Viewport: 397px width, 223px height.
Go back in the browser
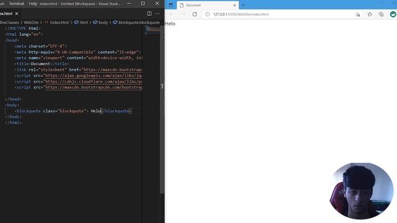171,14
